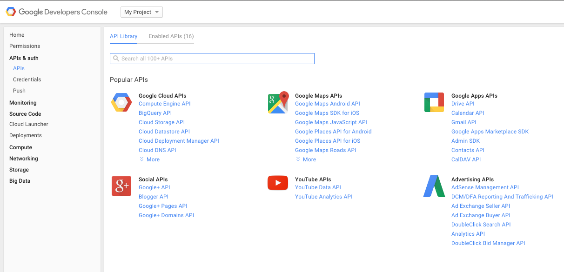Open the YouTube Data API link
Viewport: 564px width, 272px height.
click(x=318, y=187)
